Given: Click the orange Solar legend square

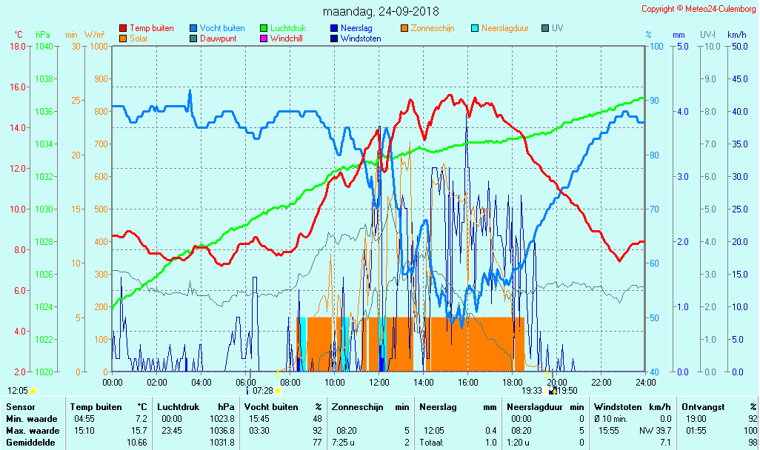Looking at the screenshot, I should tap(123, 38).
